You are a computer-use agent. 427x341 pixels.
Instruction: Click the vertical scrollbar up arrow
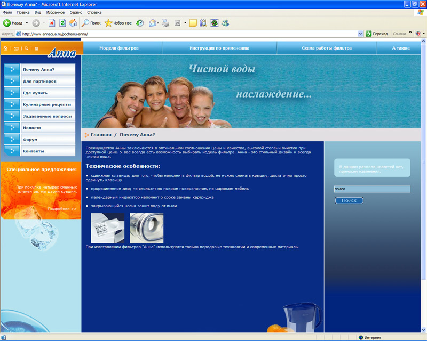(423, 42)
